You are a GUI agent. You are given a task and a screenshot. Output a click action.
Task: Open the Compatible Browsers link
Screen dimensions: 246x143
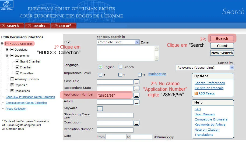point(211,119)
